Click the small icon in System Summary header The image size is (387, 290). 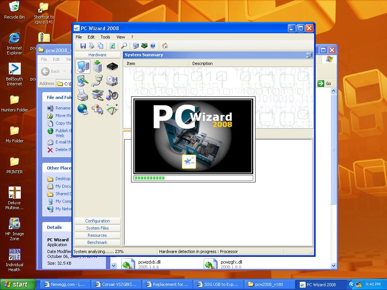[x=309, y=55]
